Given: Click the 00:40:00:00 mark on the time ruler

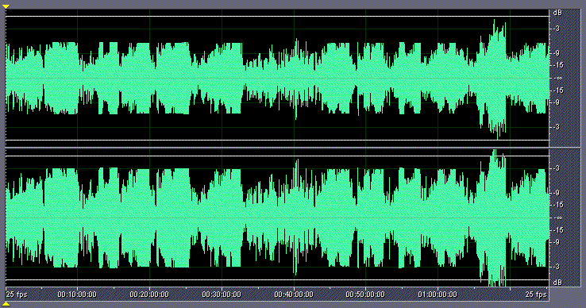Looking at the screenshot, I should click(x=293, y=295).
